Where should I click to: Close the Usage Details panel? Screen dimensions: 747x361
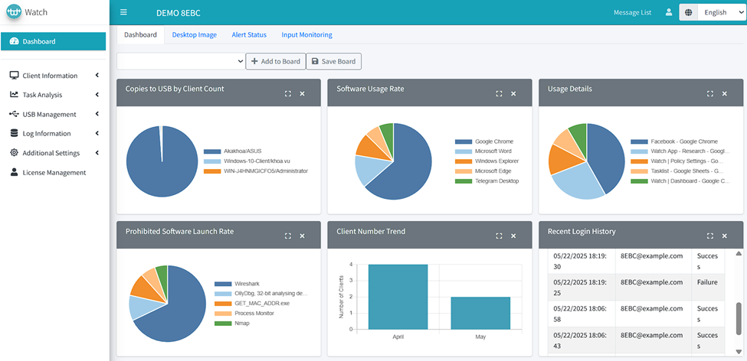(724, 93)
